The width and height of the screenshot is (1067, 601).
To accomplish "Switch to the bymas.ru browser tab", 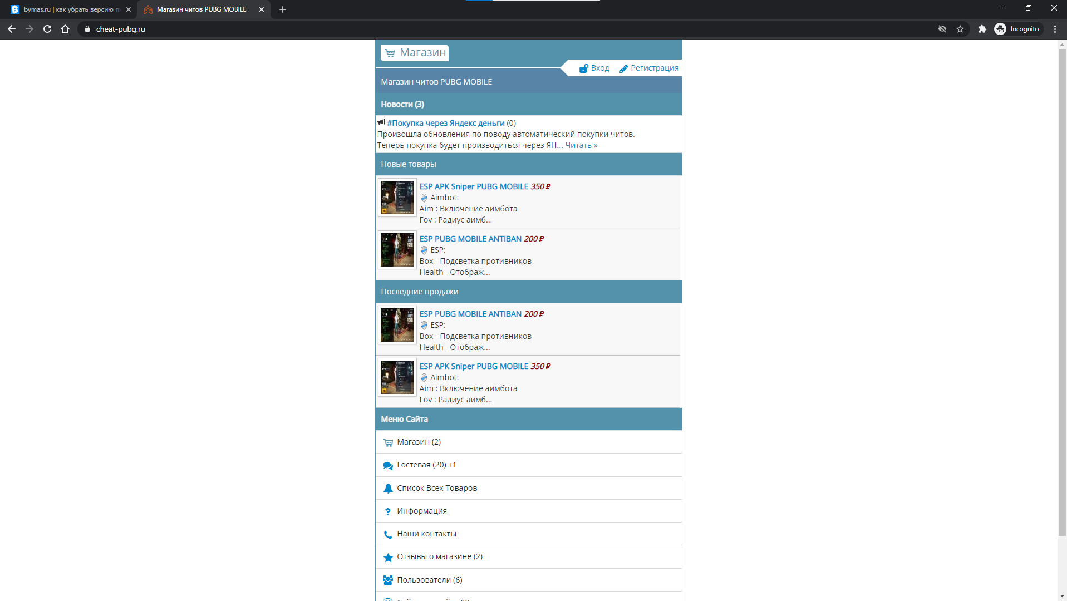I will pyautogui.click(x=70, y=9).
